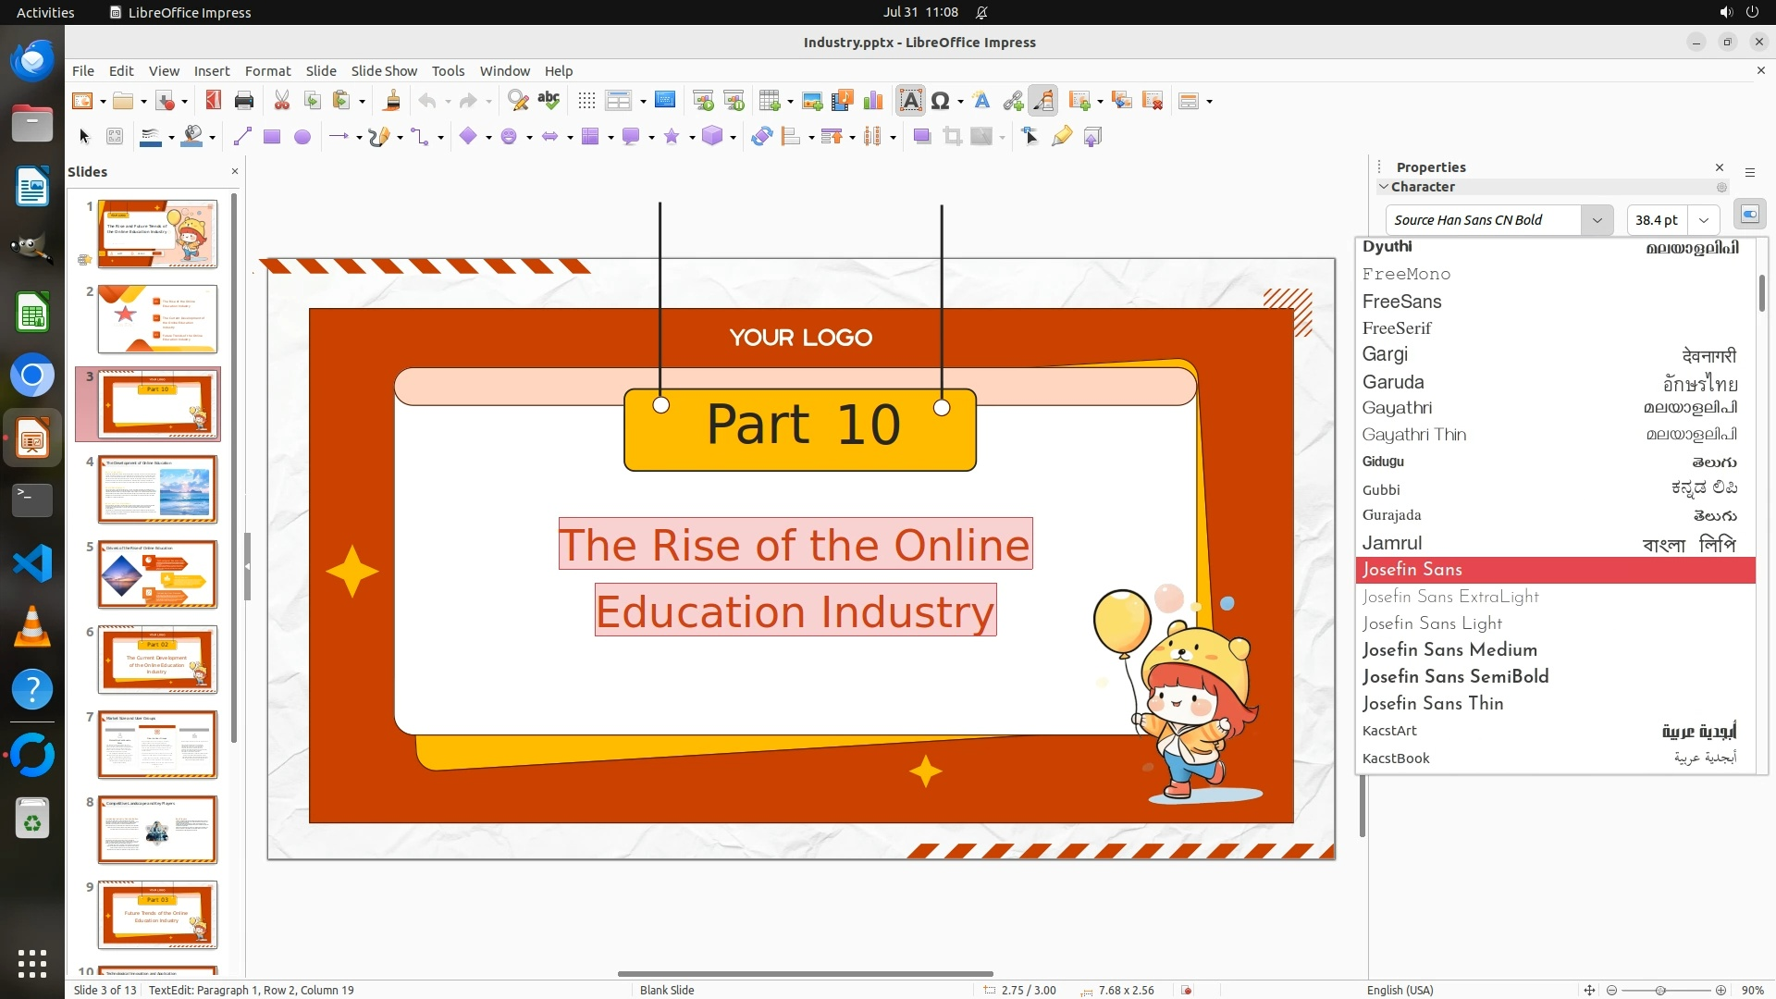Click the Insert Image icon
This screenshot has height=999, width=1776.
[x=811, y=101]
